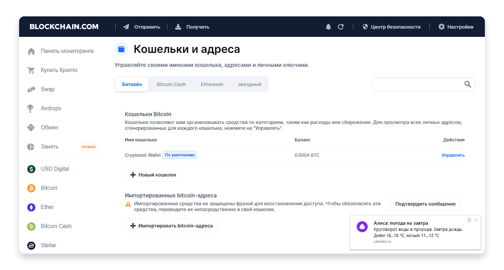Open Airdrops in sidebar

51,108
